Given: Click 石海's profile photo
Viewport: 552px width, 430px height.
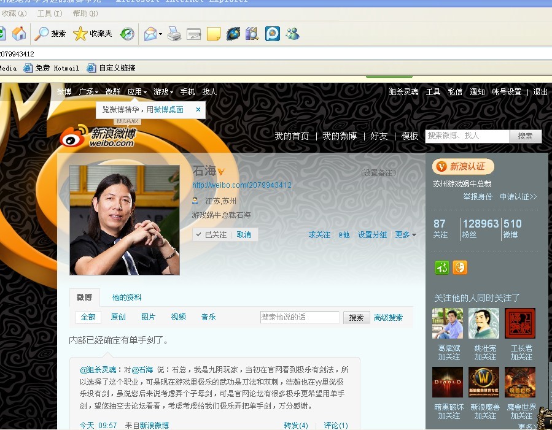Looking at the screenshot, I should point(125,220).
